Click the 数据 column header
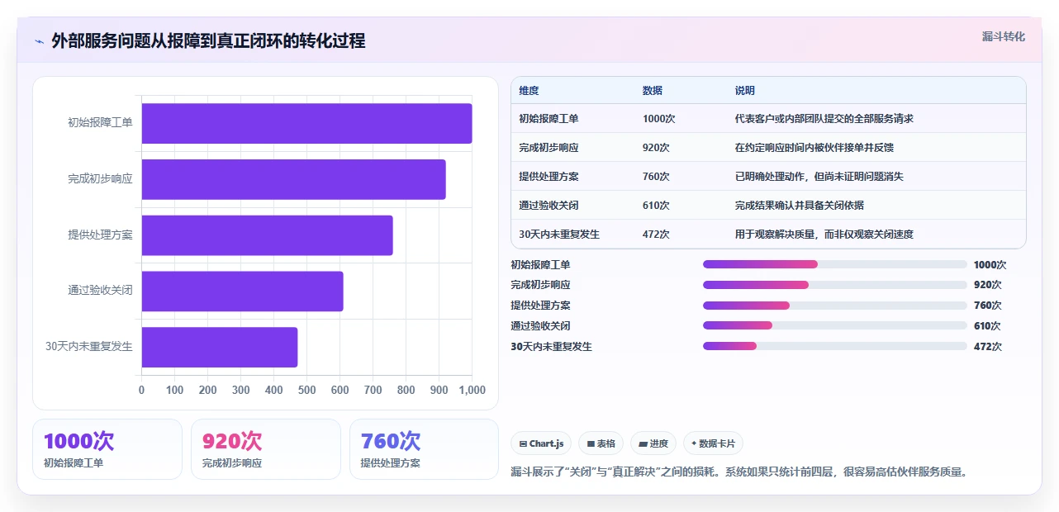This screenshot has height=512, width=1059. pyautogui.click(x=652, y=91)
